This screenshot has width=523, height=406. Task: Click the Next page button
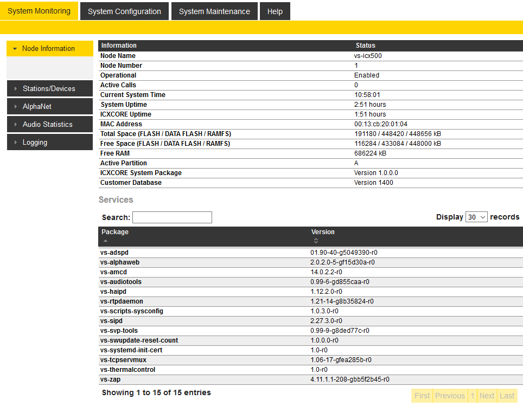pyautogui.click(x=487, y=396)
